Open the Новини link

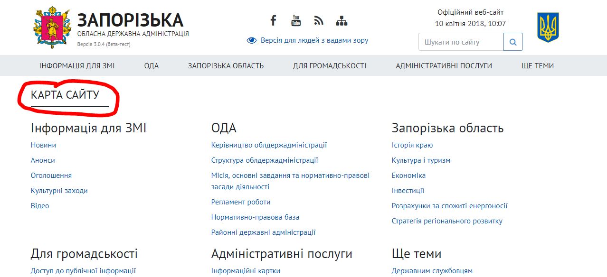43,145
